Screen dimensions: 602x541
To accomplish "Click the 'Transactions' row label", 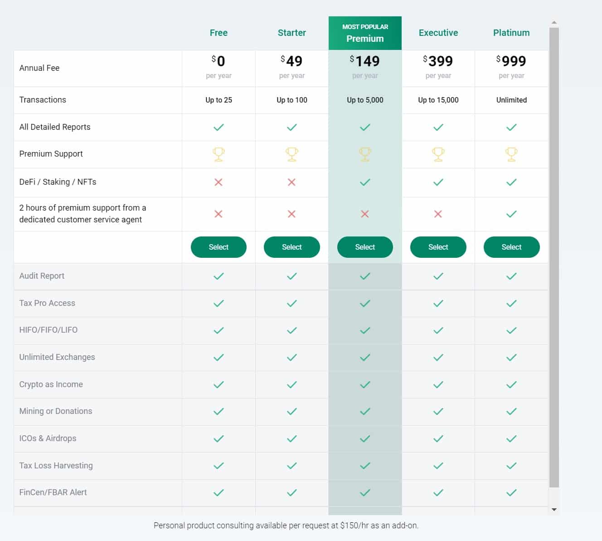I will click(43, 99).
